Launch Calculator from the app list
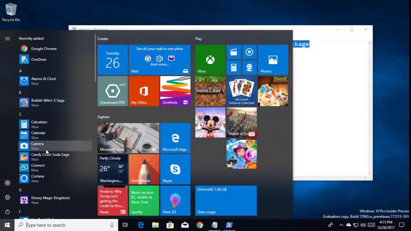Image resolution: width=411 pixels, height=231 pixels. (55, 124)
